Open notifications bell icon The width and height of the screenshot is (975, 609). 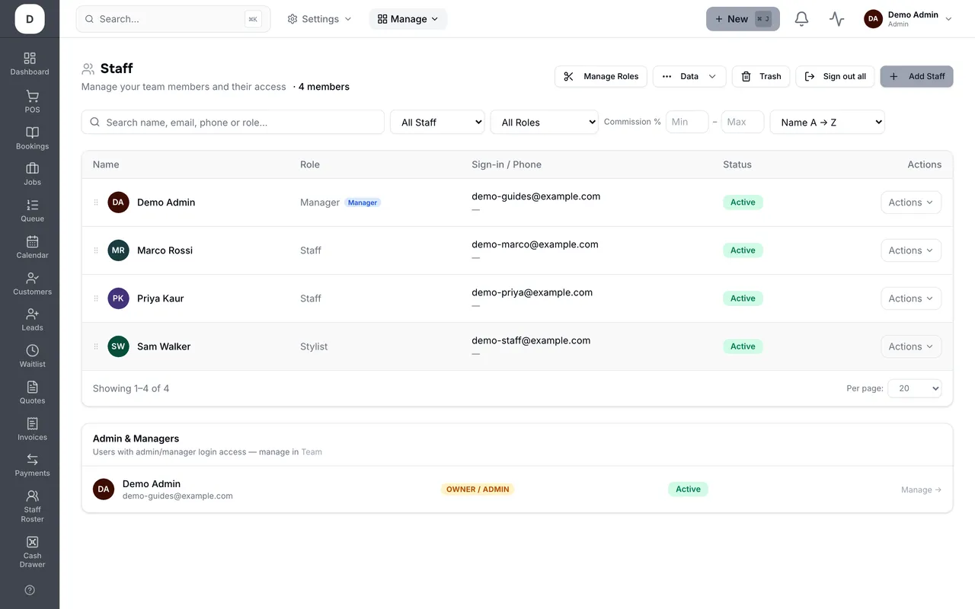(x=801, y=19)
